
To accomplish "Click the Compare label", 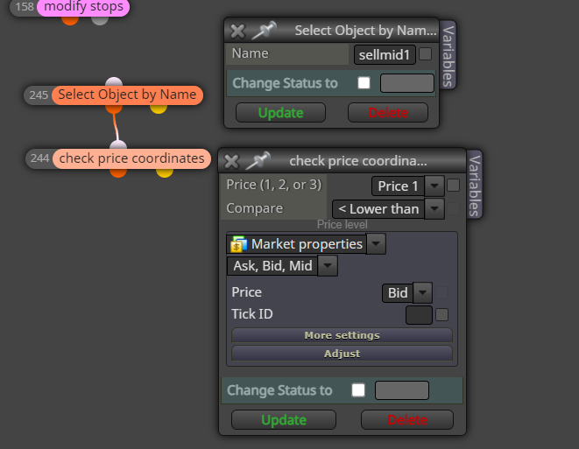I will coord(255,209).
